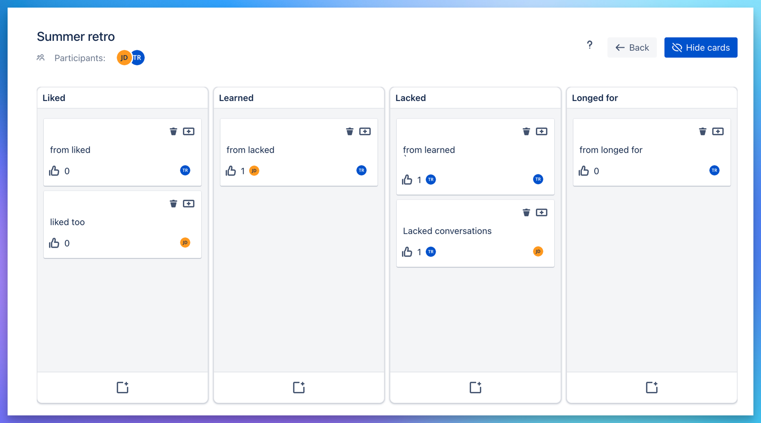The height and width of the screenshot is (423, 761).
Task: Click add-action icon on "liked too" card
Action: pos(188,204)
